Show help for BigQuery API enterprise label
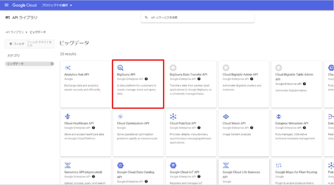Image resolution: width=334 pixels, height=185 pixels. click(x=146, y=79)
